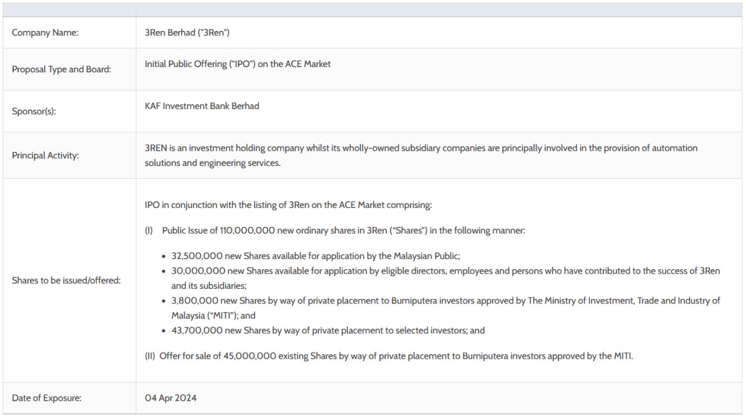Select the '3,800,000 new Shares' Bumiputera bullet
The image size is (746, 417).
point(445,308)
